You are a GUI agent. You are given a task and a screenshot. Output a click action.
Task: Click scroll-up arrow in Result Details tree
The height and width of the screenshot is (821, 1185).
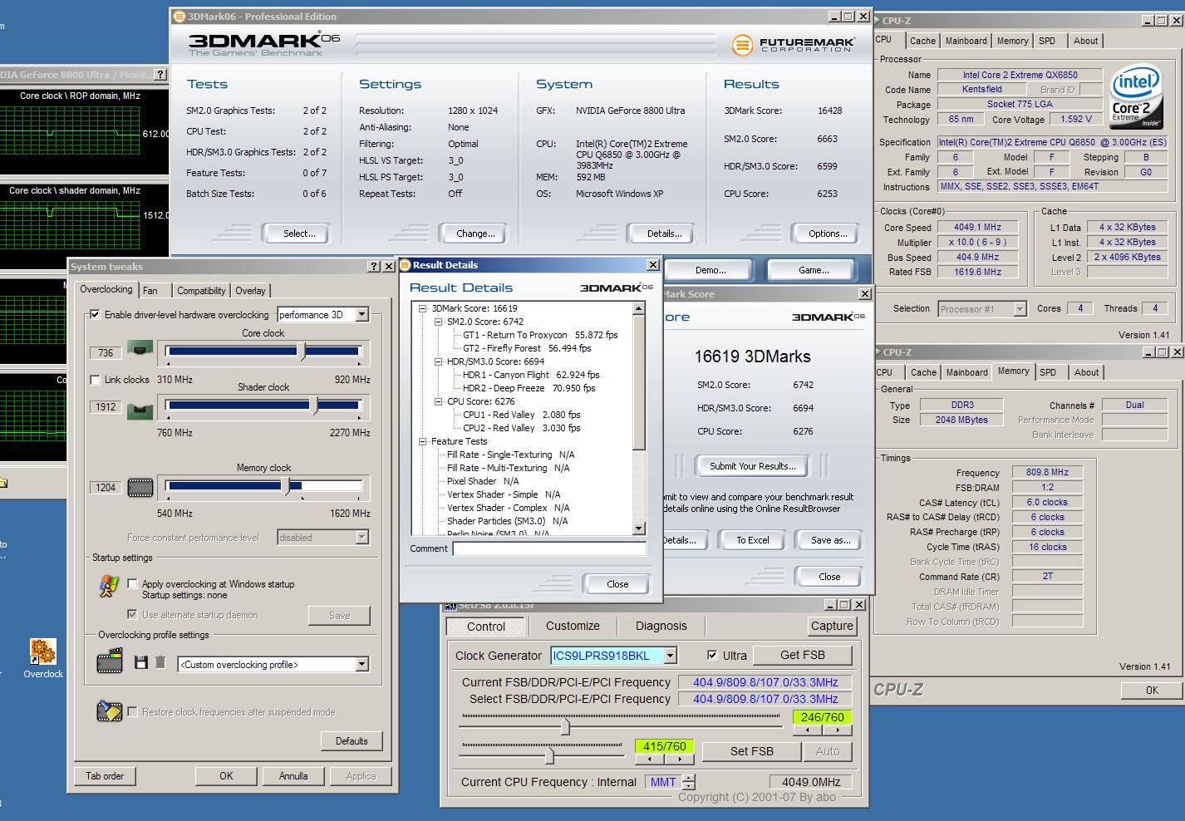click(x=638, y=308)
